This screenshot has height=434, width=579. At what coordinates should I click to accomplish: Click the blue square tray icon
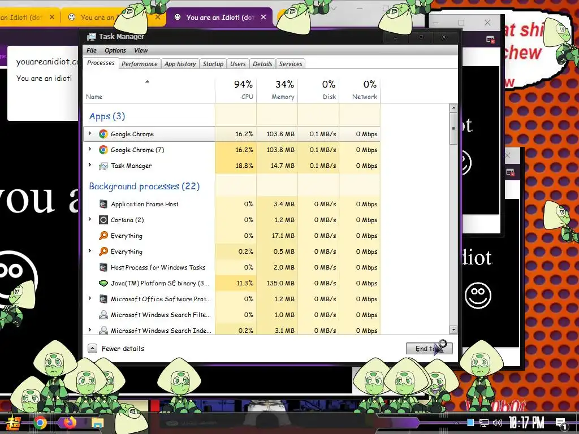(470, 422)
